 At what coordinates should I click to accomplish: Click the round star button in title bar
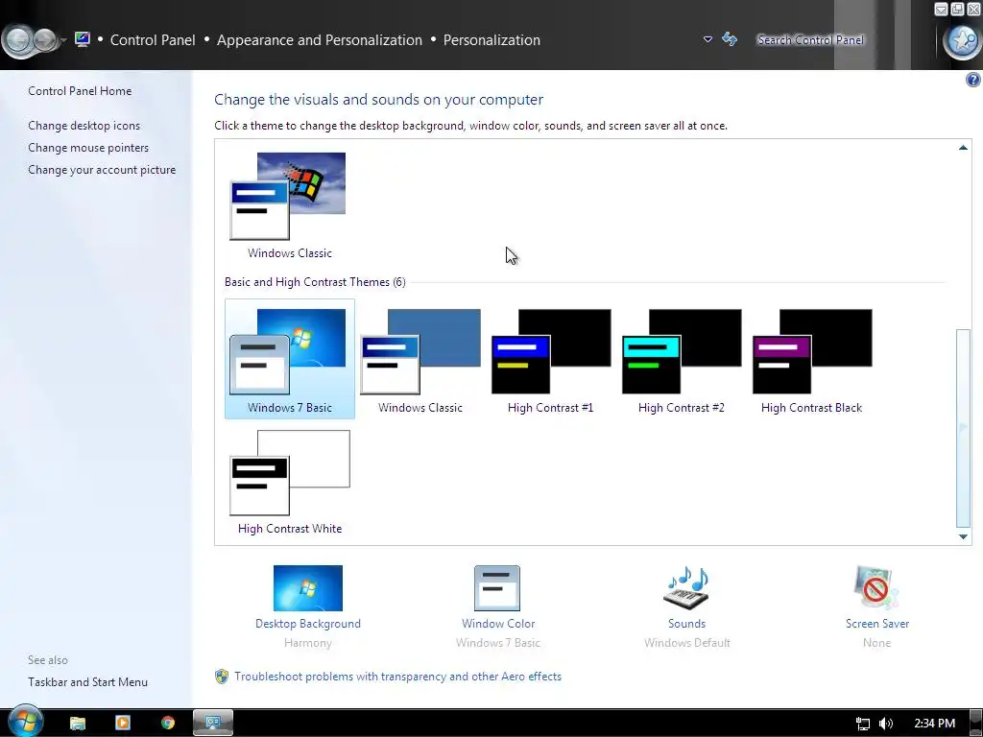962,40
